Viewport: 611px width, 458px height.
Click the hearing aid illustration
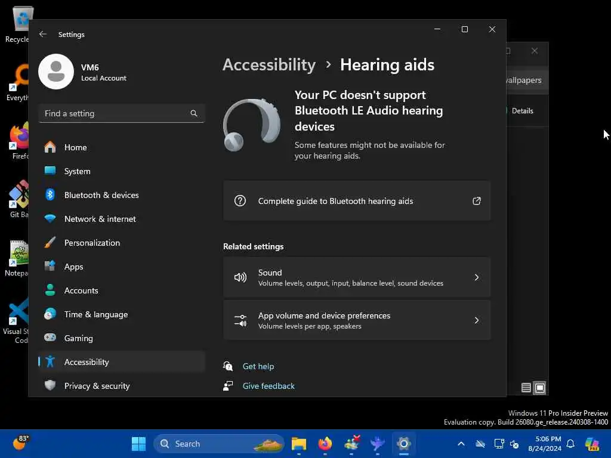pos(251,125)
